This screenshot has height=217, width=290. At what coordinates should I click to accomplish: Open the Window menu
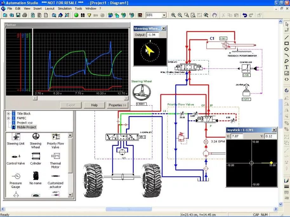(91, 9)
